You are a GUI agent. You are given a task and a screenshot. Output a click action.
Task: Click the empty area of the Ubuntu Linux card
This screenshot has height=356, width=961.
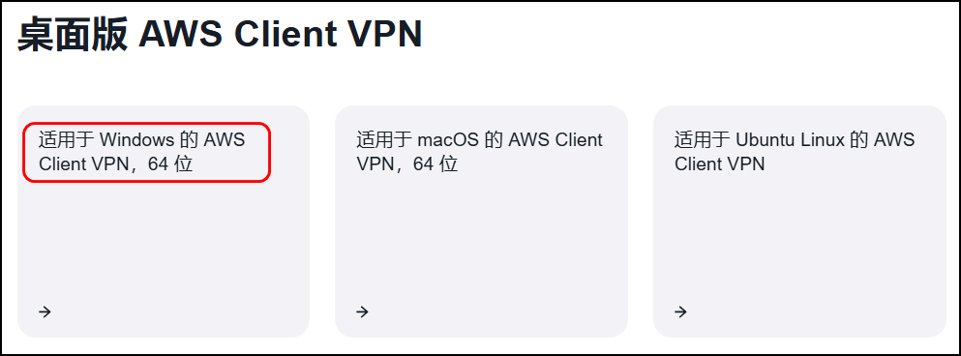tap(799, 245)
